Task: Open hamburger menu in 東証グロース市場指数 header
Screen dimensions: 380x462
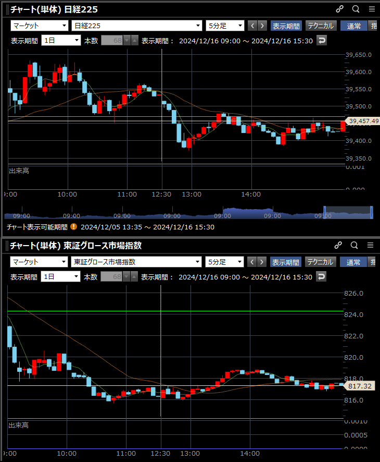Action: coord(370,245)
